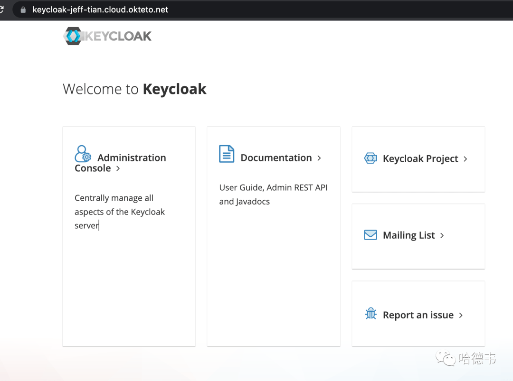Click the Report an issue bug icon
Screen dimensions: 513x381
tap(370, 314)
